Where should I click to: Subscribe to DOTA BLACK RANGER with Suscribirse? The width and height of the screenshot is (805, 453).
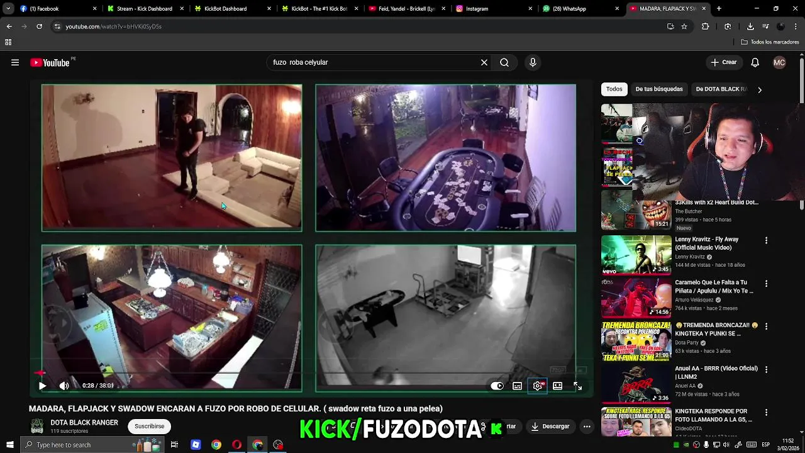pyautogui.click(x=149, y=426)
